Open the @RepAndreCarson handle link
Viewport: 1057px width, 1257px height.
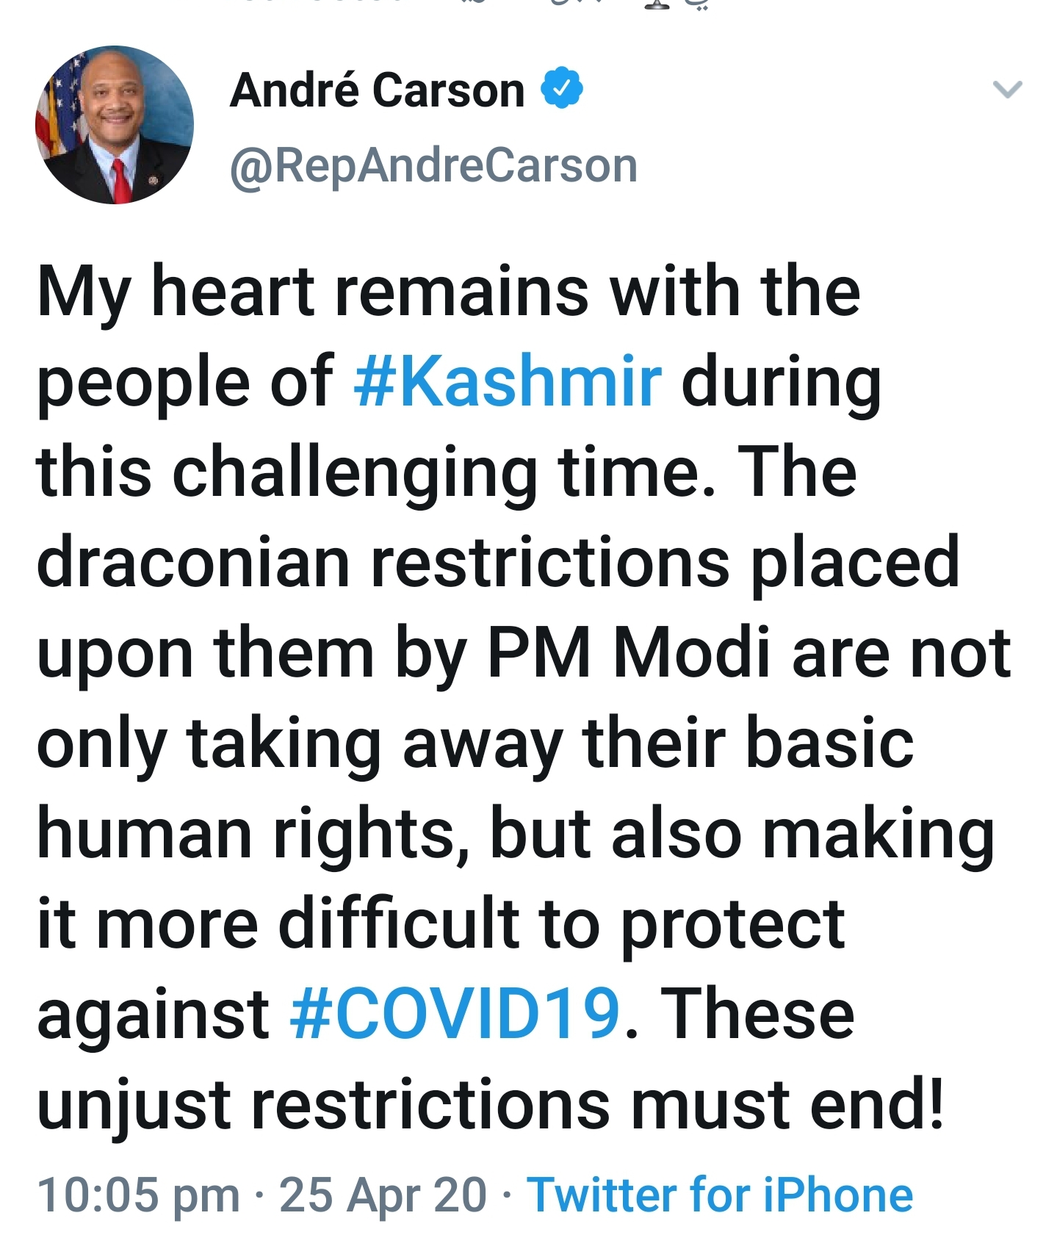pyautogui.click(x=433, y=166)
